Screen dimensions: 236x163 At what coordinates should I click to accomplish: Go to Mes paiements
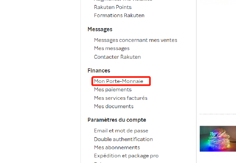(x=113, y=90)
